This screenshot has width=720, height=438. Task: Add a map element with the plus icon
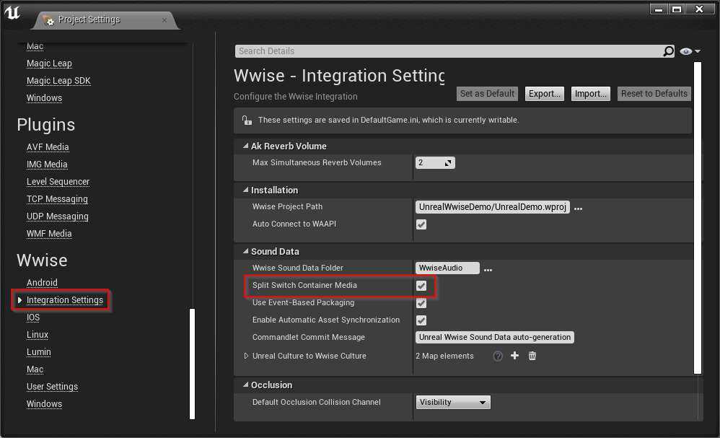pos(514,355)
